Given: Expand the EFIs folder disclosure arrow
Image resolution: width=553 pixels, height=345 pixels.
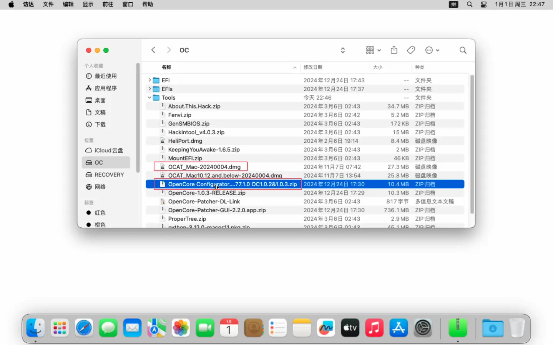Looking at the screenshot, I should (x=149, y=89).
